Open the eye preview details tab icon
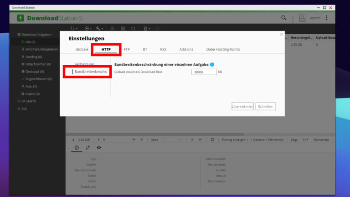This screenshot has width=350, height=197. click(x=99, y=148)
